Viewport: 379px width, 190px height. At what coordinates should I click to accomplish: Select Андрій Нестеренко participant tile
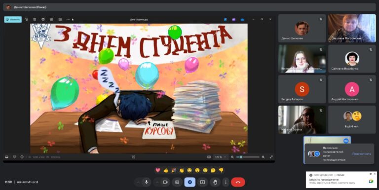pos(352,89)
